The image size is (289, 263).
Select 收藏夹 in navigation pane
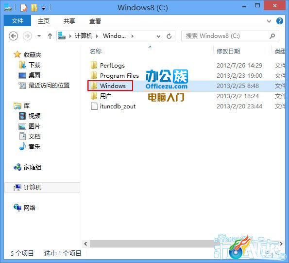(33, 55)
